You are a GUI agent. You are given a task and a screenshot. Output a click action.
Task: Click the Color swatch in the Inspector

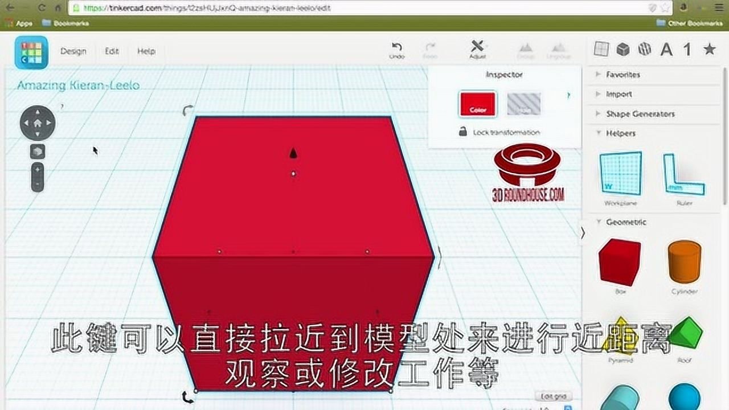[477, 104]
